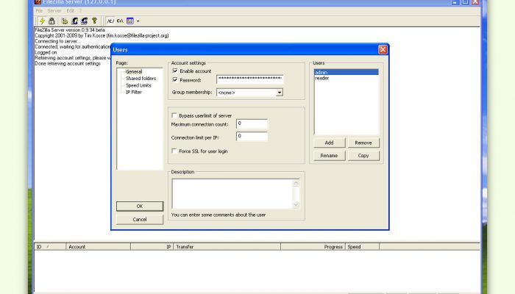This screenshot has width=515, height=294.
Task: Select the C:\ path display icon
Action: pos(120,21)
